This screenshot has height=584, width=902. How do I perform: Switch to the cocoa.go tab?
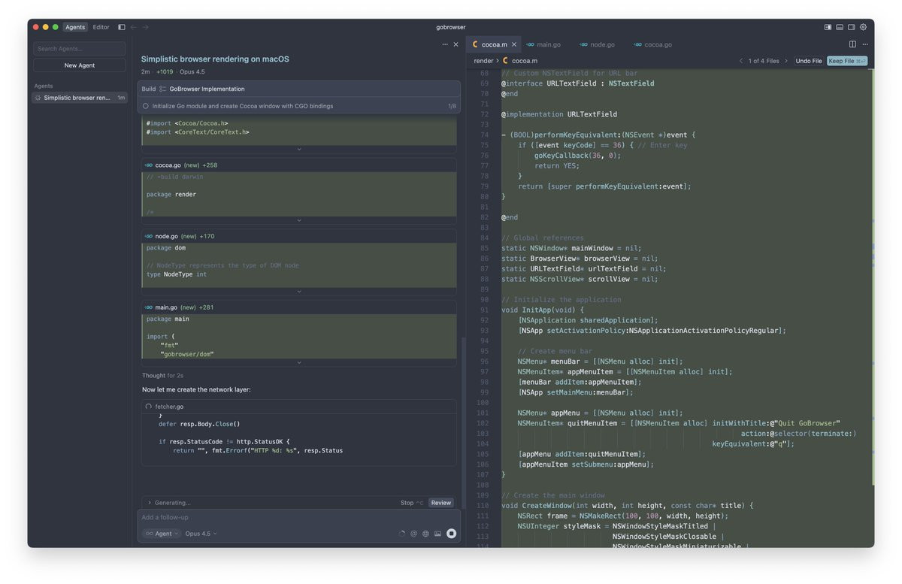point(652,44)
